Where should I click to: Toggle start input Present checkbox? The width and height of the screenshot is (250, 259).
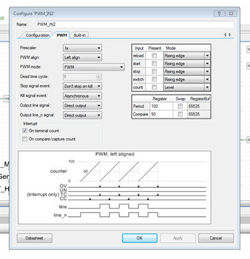[154, 64]
